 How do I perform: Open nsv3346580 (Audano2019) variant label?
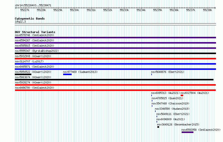coord(172,109)
